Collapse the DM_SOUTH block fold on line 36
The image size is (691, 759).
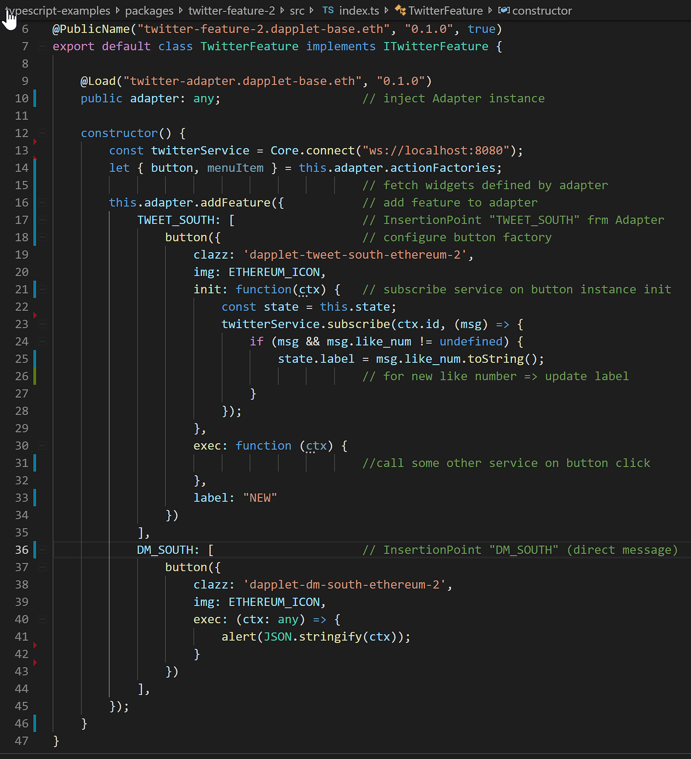tap(42, 549)
